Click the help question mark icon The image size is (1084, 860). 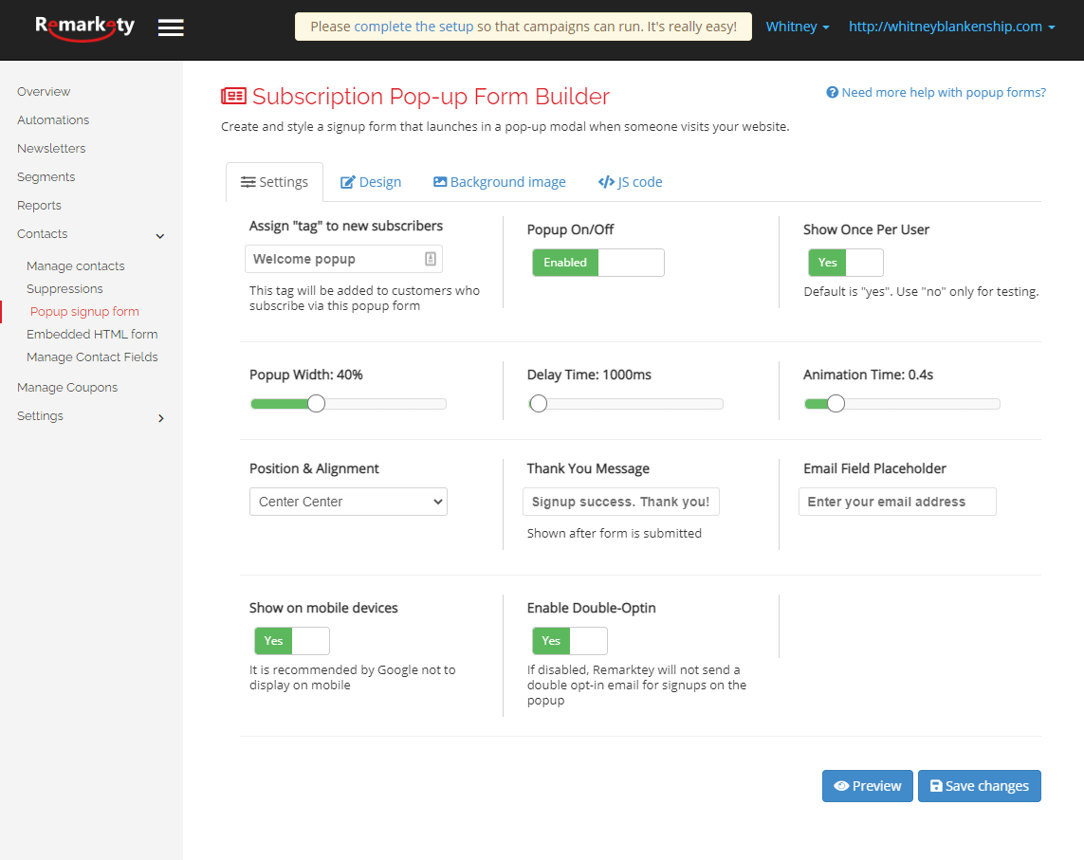pos(833,93)
